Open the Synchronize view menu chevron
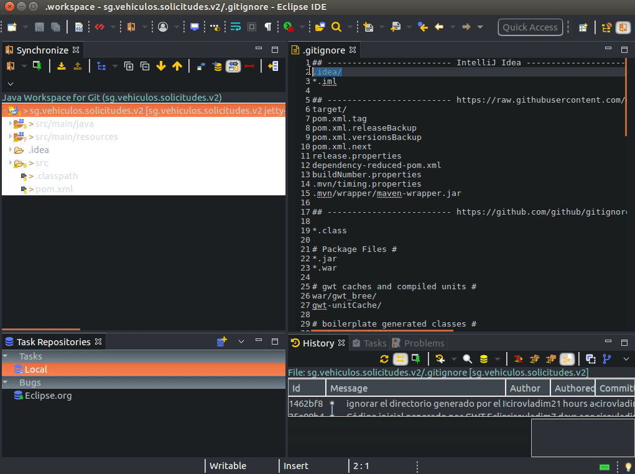 pyautogui.click(x=11, y=84)
